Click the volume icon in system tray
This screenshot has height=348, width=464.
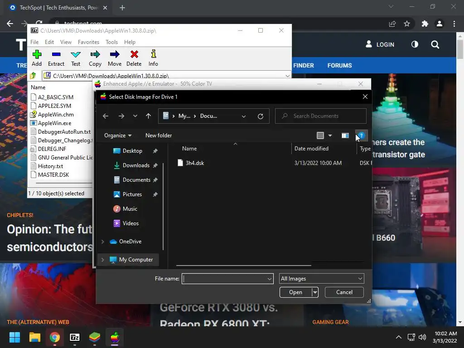pos(422,337)
